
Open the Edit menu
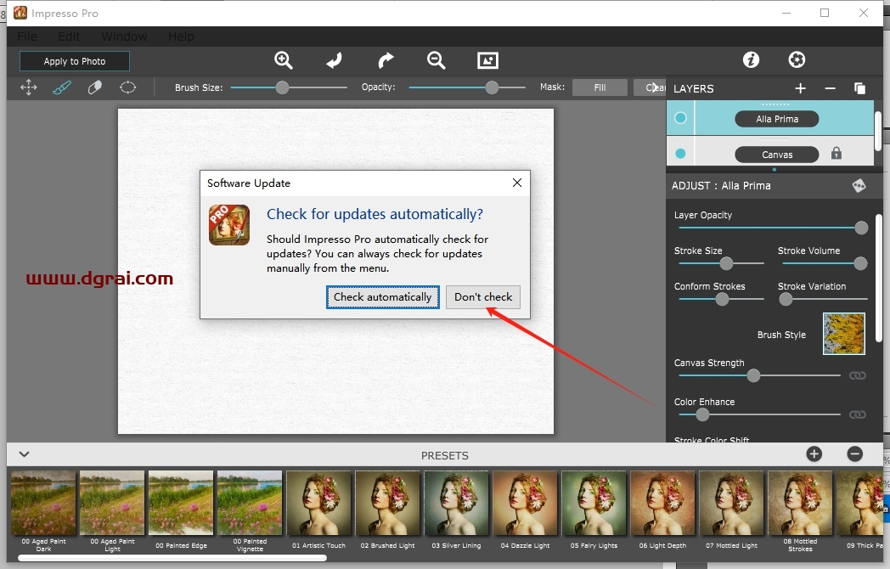coord(70,37)
